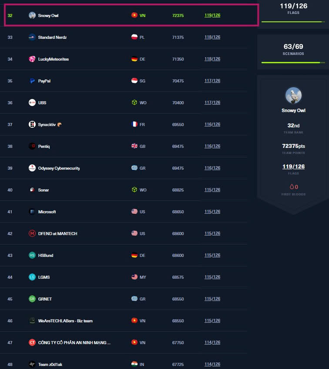The image size is (329, 369).
Task: Select the Standard Nerdz team name
Action: pos(52,38)
